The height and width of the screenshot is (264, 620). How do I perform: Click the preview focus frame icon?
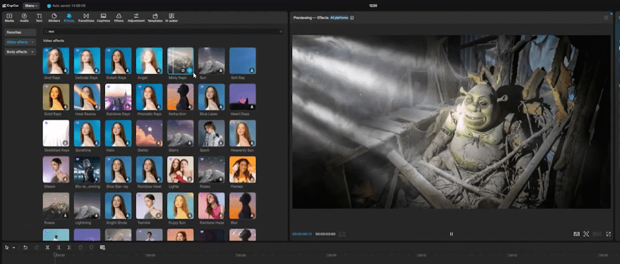586,234
